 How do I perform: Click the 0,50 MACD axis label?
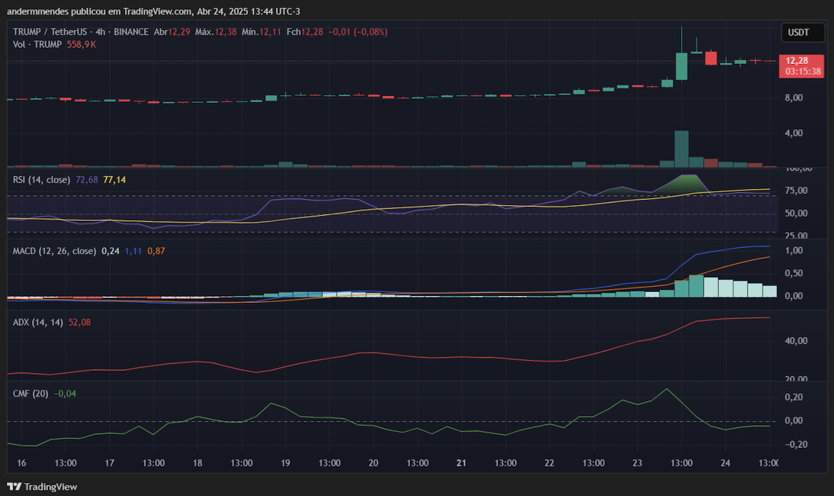click(794, 274)
